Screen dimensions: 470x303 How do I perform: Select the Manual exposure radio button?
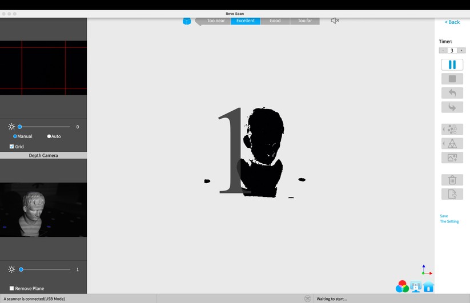(x=15, y=136)
